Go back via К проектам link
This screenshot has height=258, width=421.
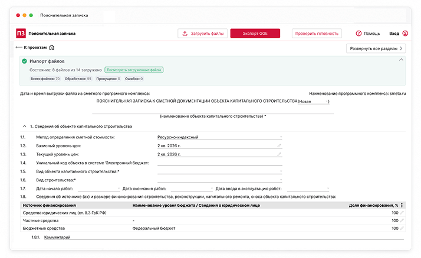[x=35, y=48]
